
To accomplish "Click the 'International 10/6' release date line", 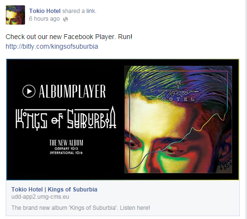I will (66, 152).
